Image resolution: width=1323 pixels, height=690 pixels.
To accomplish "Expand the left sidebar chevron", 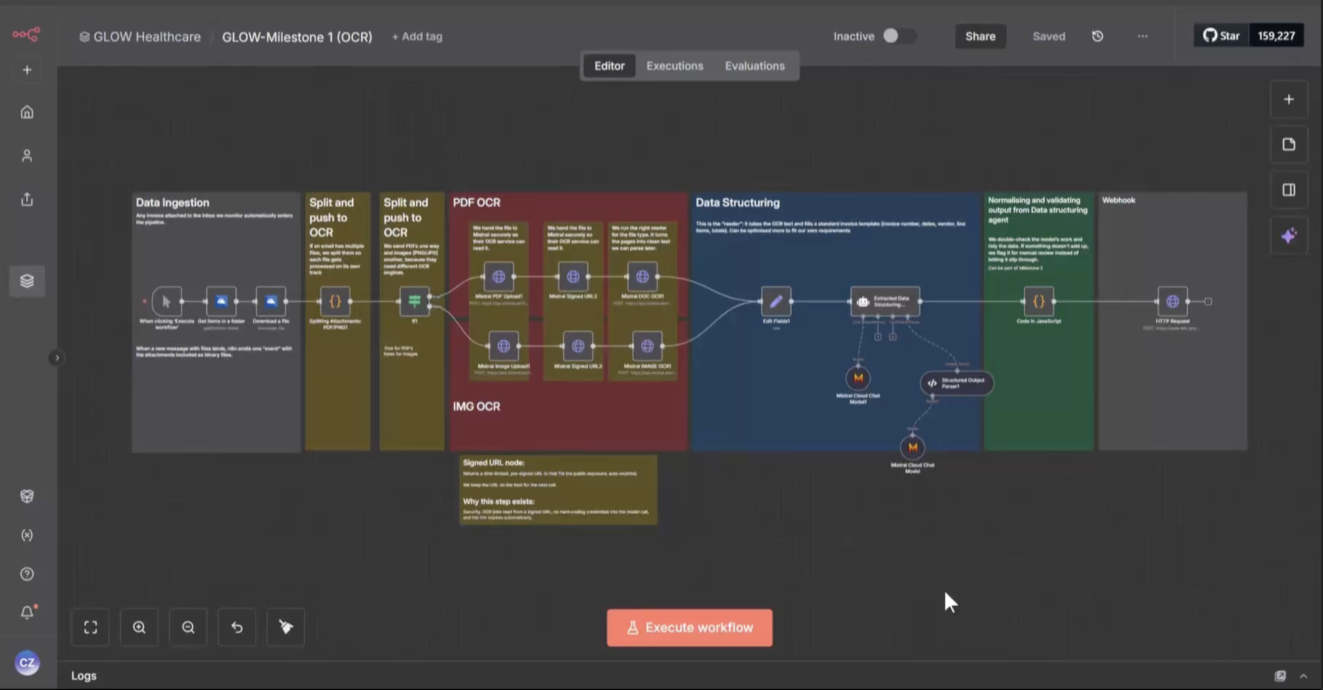I will 57,358.
